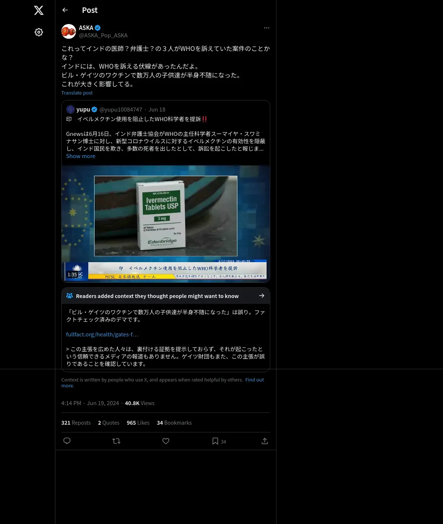This screenshot has width=443, height=524.
Task: Open the Readers added context header
Action: click(166, 296)
